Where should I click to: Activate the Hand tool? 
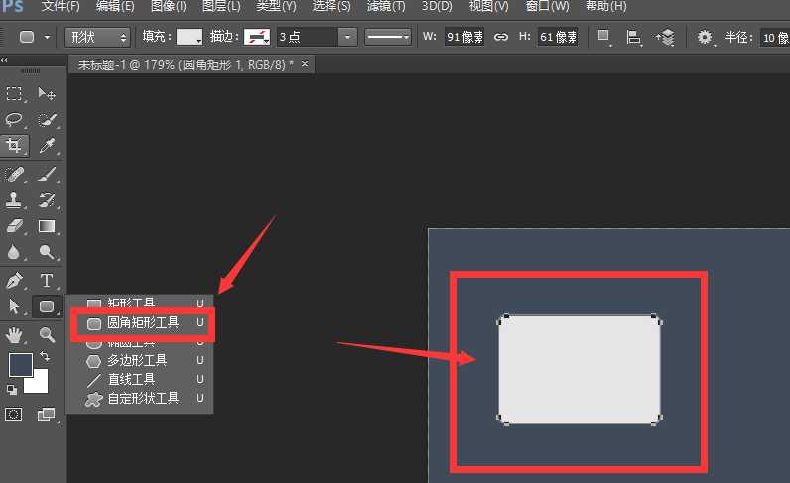15,334
